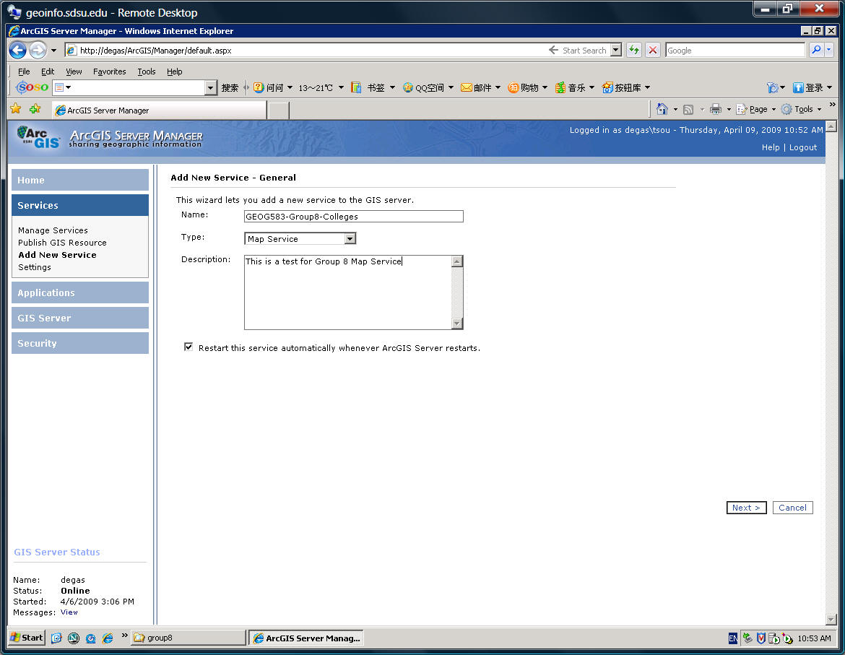Click inside the Description text area
Screen dimensions: 845x655
[348, 292]
